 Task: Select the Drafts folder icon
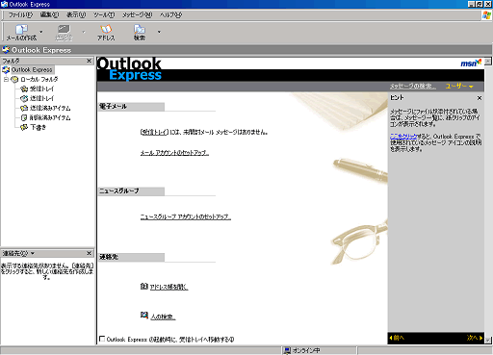pyautogui.click(x=24, y=127)
